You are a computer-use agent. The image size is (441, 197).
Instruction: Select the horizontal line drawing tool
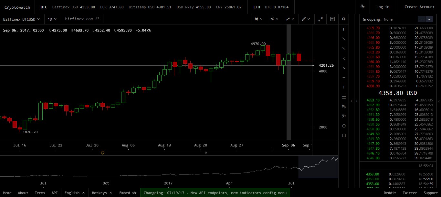(344, 78)
